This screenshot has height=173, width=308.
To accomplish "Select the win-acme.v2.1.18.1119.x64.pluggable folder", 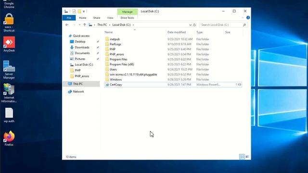I will pos(133,74).
